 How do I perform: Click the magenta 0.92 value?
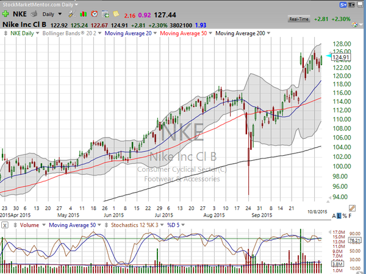pos(145,15)
